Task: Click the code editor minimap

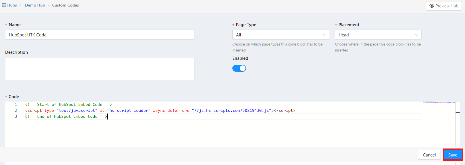Action: pos(439,102)
